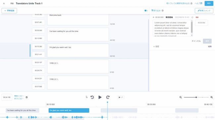
Task: Click the new comment button
Action: [204, 11]
